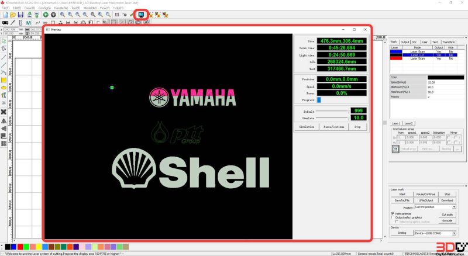Click the square frame icon in main toolbar
Image resolution: width=468 pixels, height=256 pixels.
[117, 15]
